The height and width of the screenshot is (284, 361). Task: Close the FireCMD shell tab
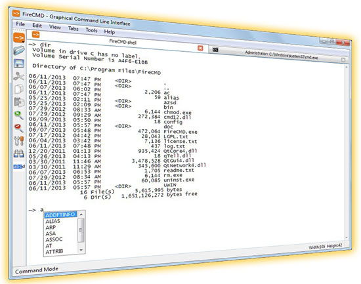pos(200,48)
